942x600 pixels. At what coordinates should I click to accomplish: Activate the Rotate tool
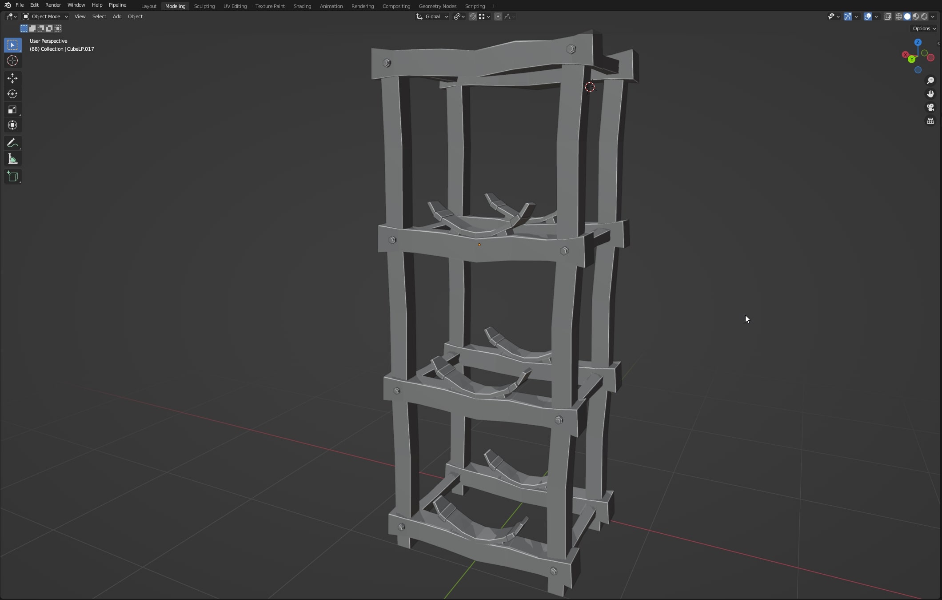pos(12,94)
